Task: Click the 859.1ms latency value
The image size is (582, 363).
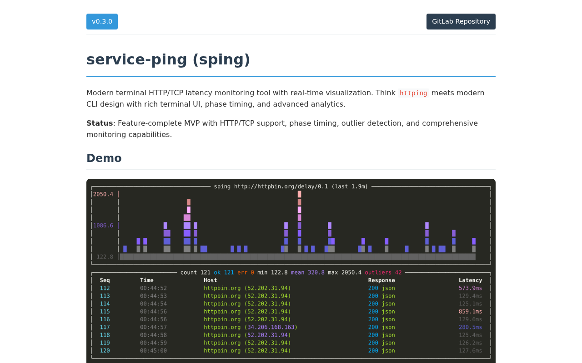Action: [x=471, y=312]
